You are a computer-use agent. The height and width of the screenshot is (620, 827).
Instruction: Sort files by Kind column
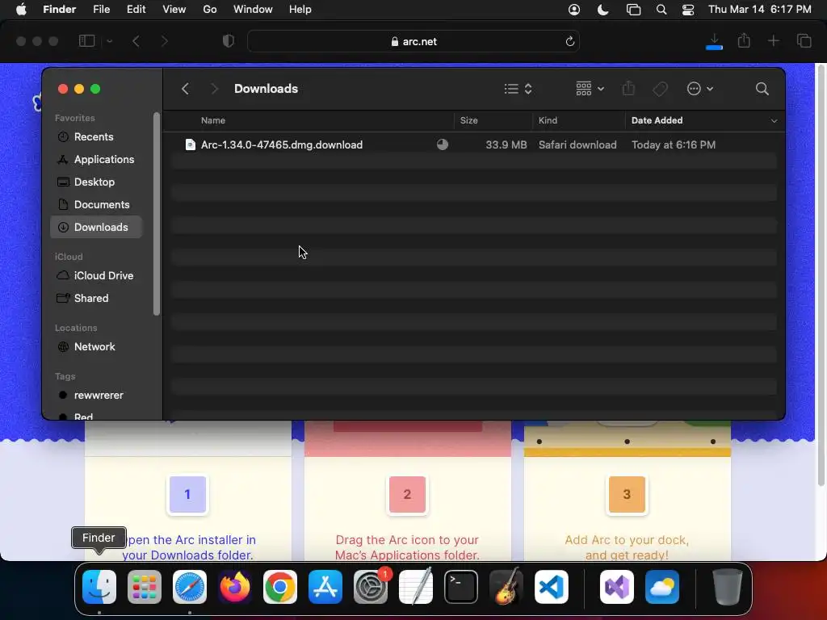[x=548, y=120]
